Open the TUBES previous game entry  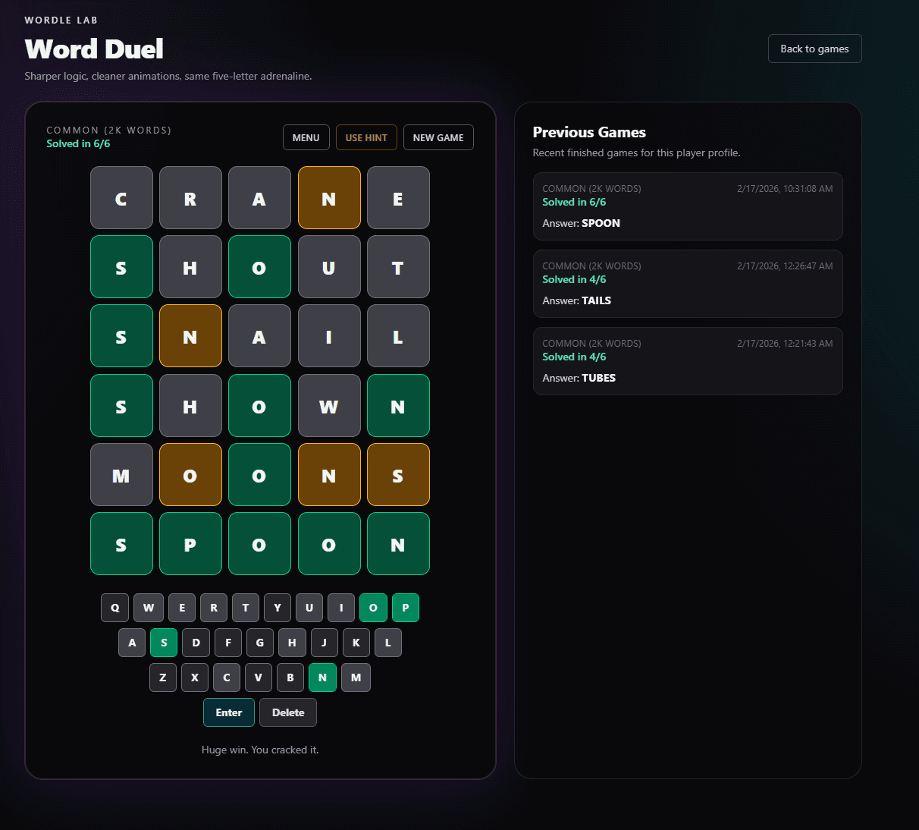(687, 361)
